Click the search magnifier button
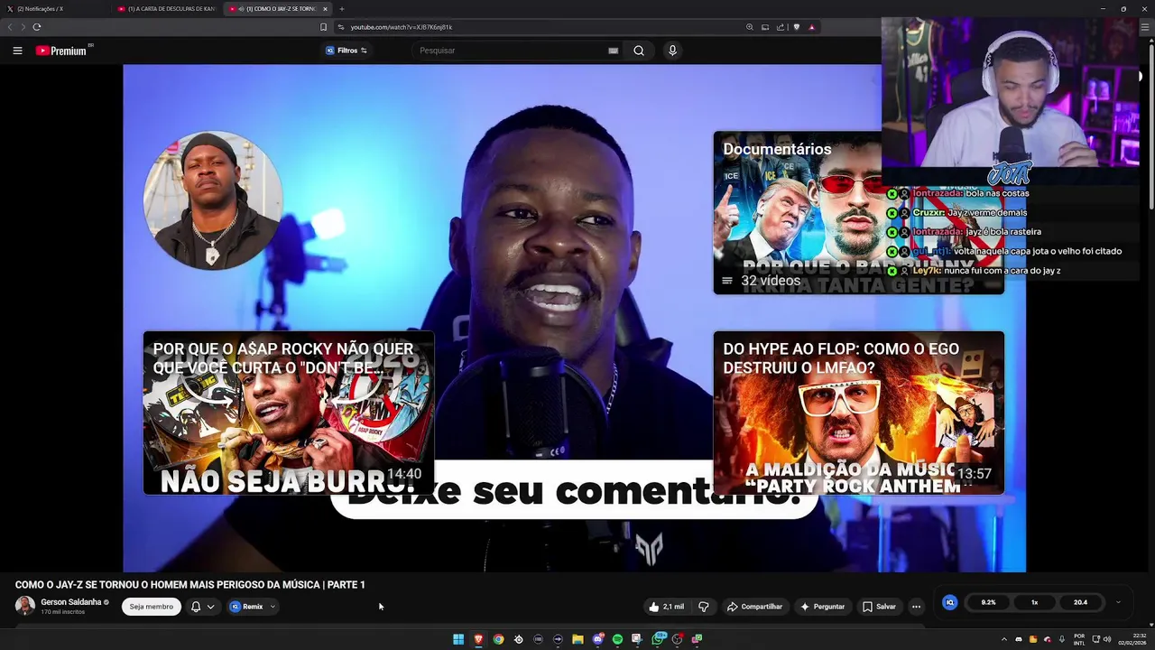Screen dimensions: 1155x650 [639, 51]
